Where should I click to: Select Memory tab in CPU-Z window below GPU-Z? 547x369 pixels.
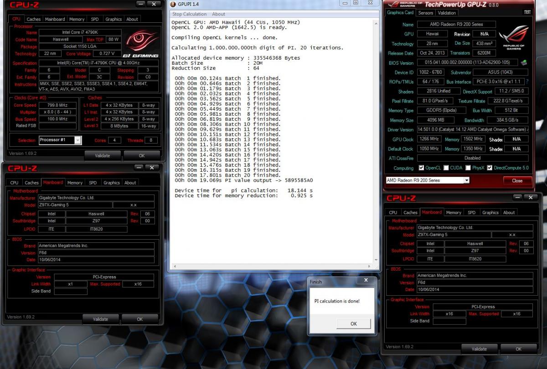pos(454,212)
